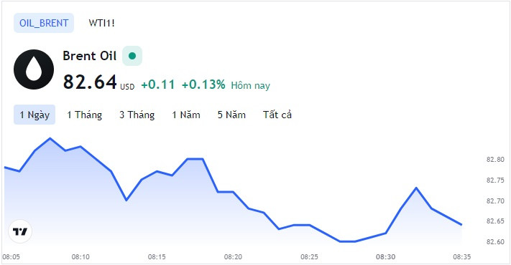Click the 82.65 price axis label

tap(495, 221)
